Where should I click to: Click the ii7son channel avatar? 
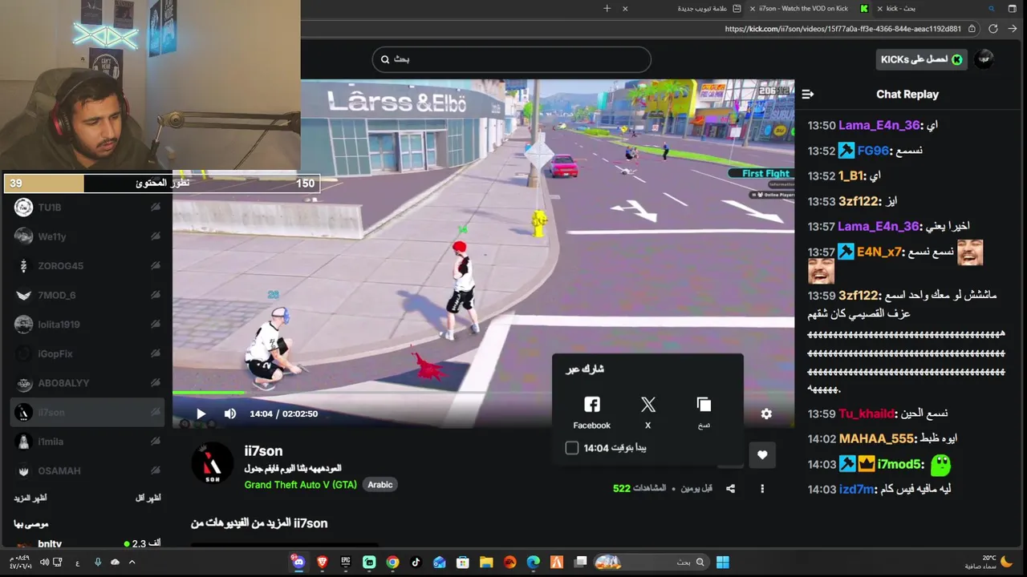tap(212, 462)
